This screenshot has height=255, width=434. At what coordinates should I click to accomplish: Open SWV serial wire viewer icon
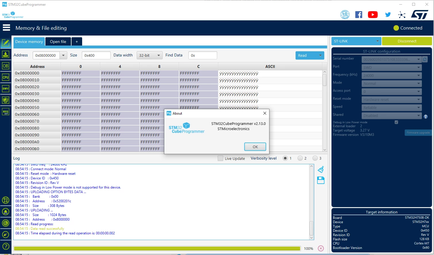(x=5, y=89)
